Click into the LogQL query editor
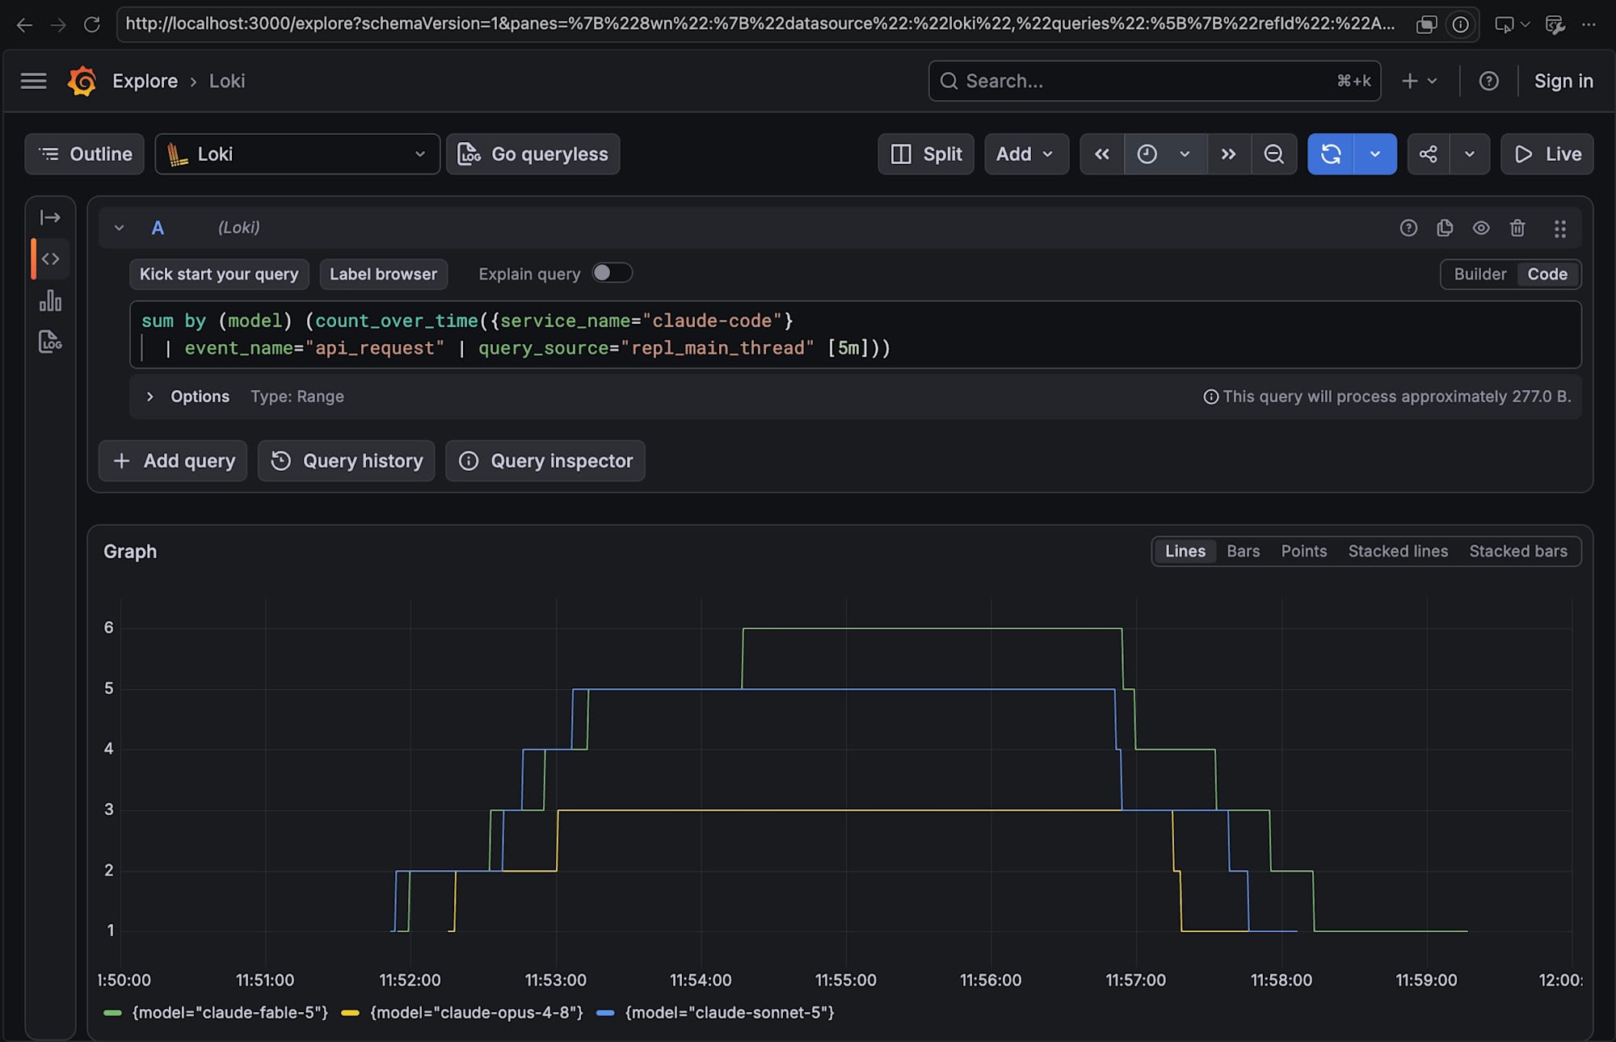This screenshot has width=1616, height=1042. coord(855,334)
